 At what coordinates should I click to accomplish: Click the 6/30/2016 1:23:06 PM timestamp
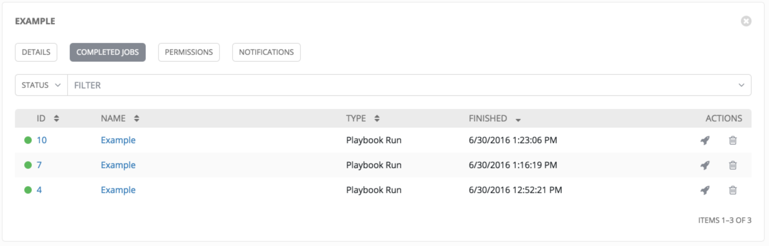click(513, 140)
